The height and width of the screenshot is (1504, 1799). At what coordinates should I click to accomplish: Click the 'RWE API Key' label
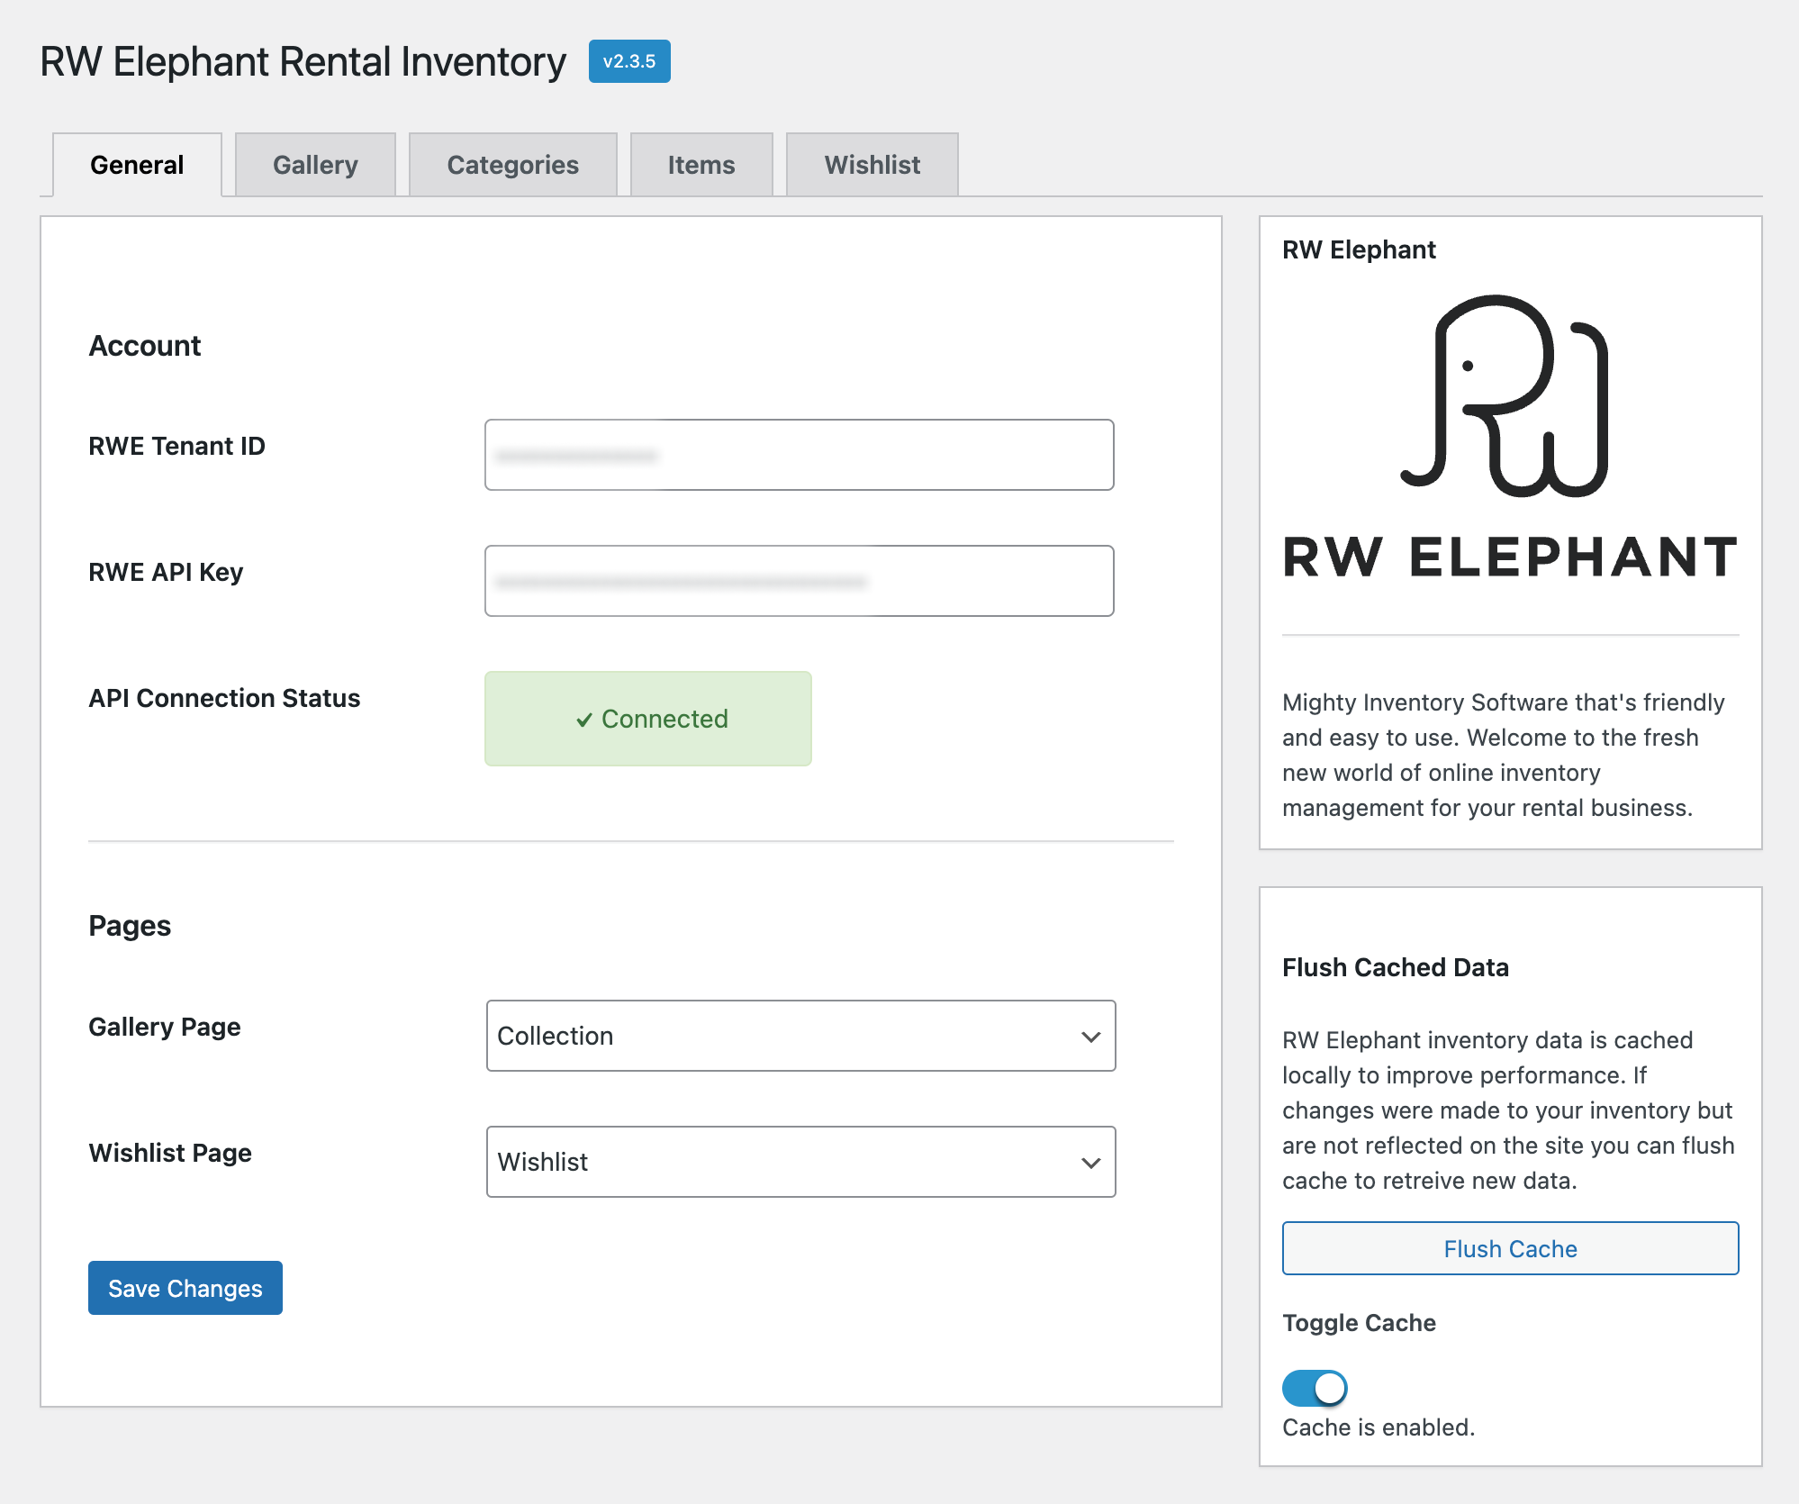tap(166, 572)
